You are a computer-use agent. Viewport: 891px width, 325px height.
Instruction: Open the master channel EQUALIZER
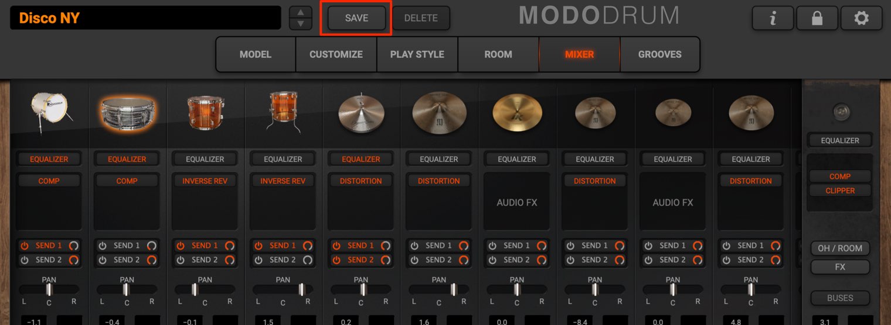click(840, 140)
